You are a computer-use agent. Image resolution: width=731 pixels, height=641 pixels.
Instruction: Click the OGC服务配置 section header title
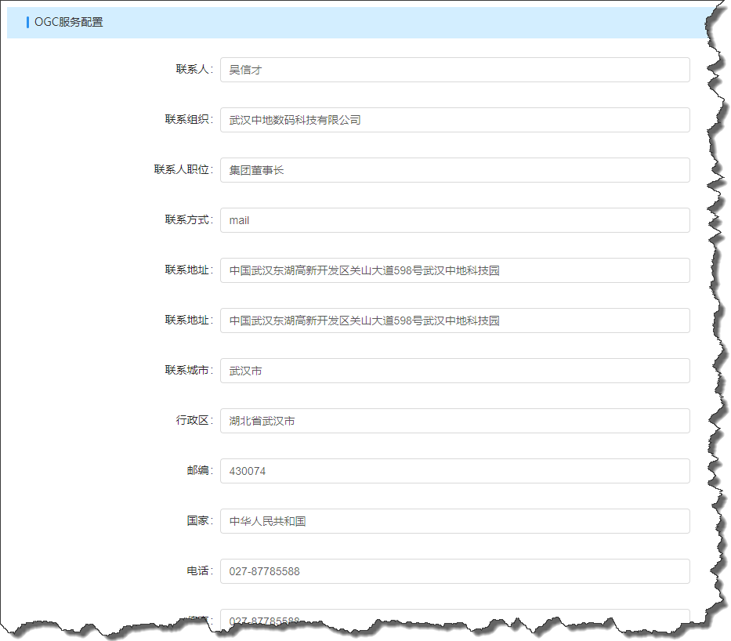(68, 22)
